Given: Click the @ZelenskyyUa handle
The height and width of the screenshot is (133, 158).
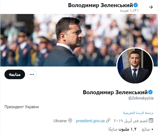Looking at the screenshot, I should [141, 98].
